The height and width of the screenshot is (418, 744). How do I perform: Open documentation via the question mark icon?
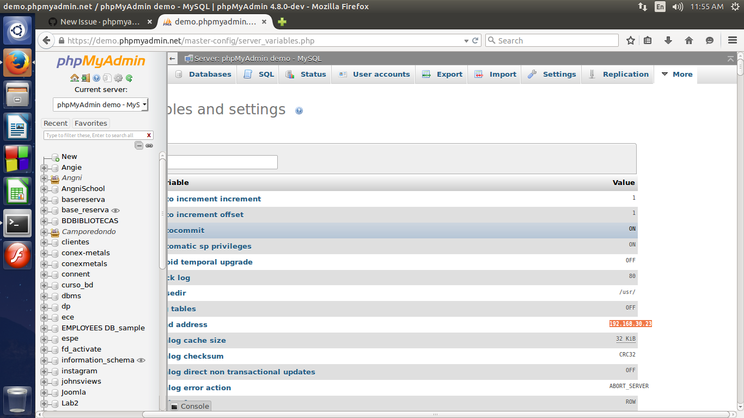(x=96, y=78)
